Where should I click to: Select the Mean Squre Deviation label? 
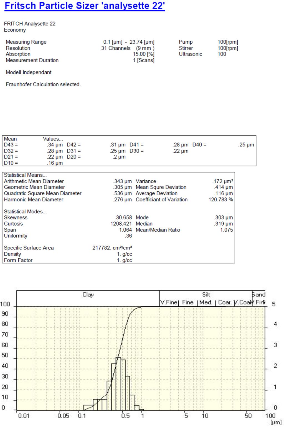point(161,187)
